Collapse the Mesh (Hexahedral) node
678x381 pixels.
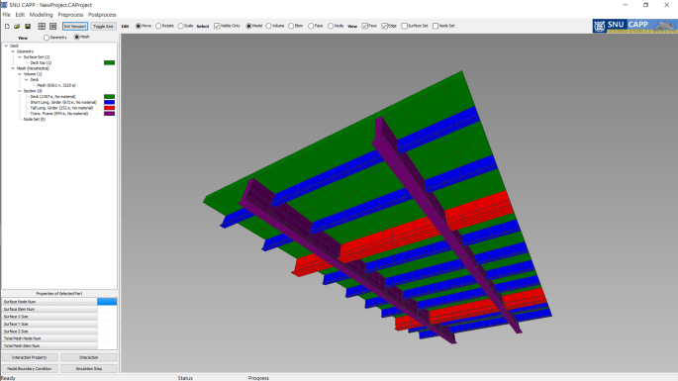point(13,68)
